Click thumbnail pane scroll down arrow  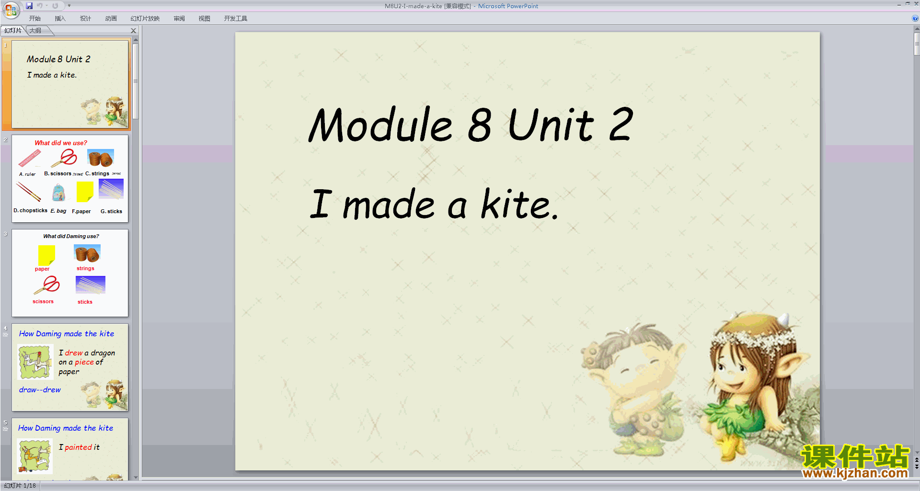tap(136, 477)
